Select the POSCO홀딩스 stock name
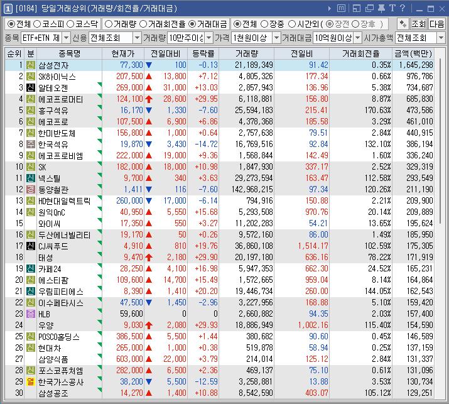The width and height of the screenshot is (449, 404). point(59,337)
